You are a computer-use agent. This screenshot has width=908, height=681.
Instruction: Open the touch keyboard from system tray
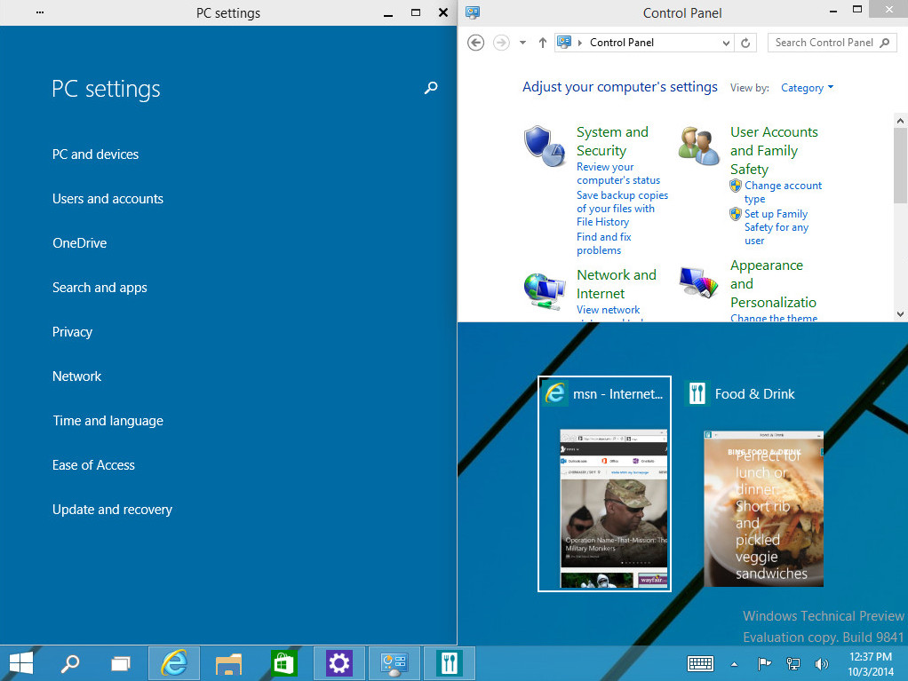coord(700,663)
